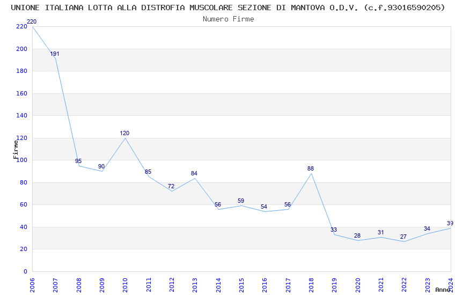
Task: Click the x-axis year label 2020
Action: pos(358,285)
